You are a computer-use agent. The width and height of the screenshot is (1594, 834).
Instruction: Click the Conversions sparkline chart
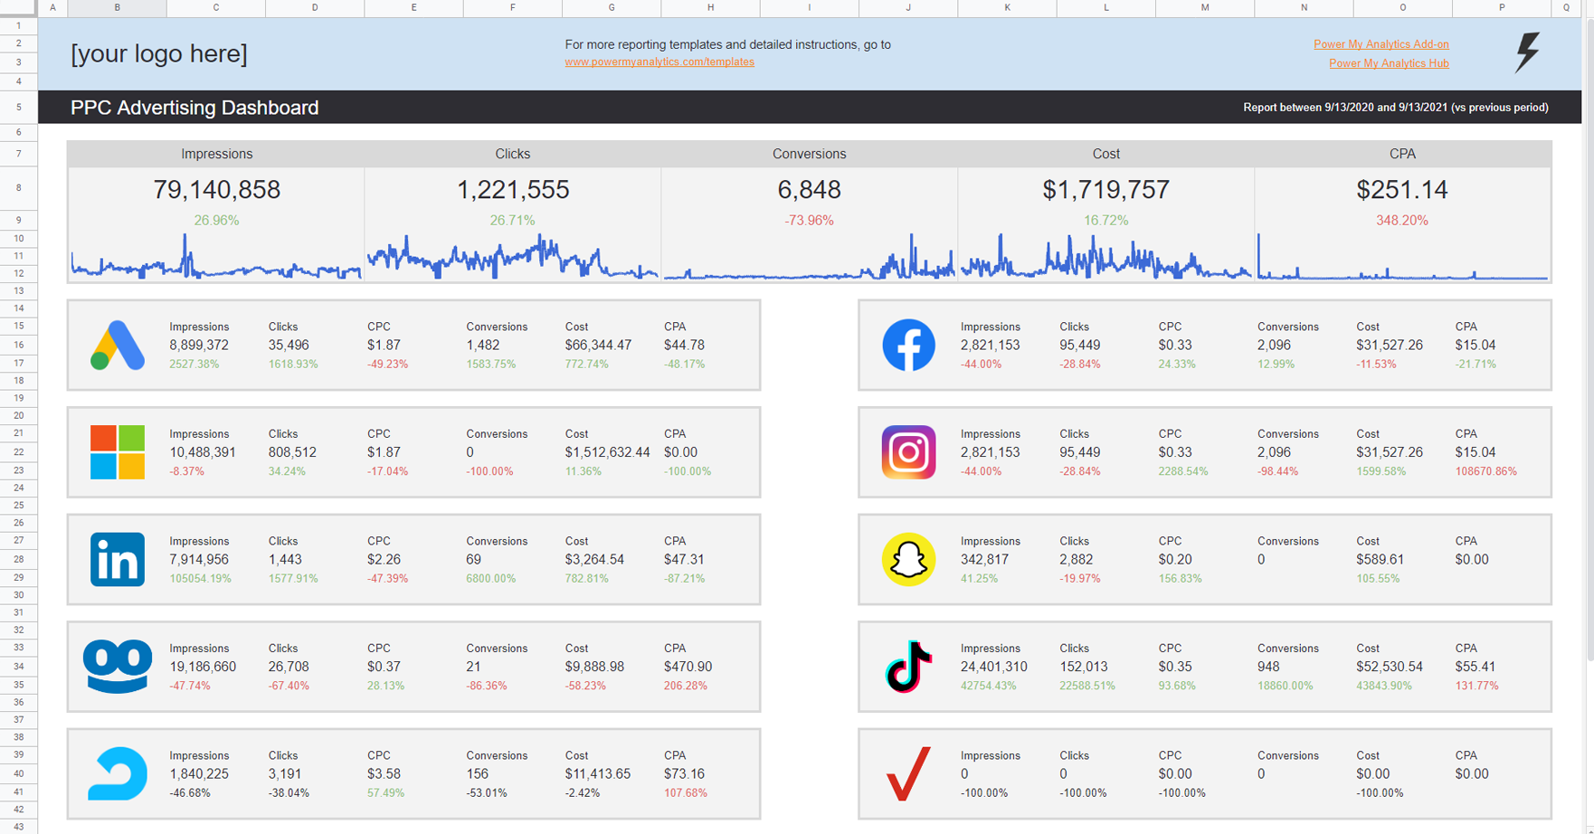click(x=809, y=258)
